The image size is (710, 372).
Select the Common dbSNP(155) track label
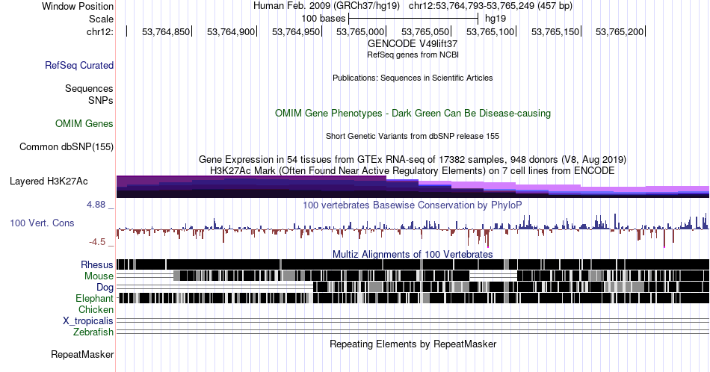[x=67, y=146]
